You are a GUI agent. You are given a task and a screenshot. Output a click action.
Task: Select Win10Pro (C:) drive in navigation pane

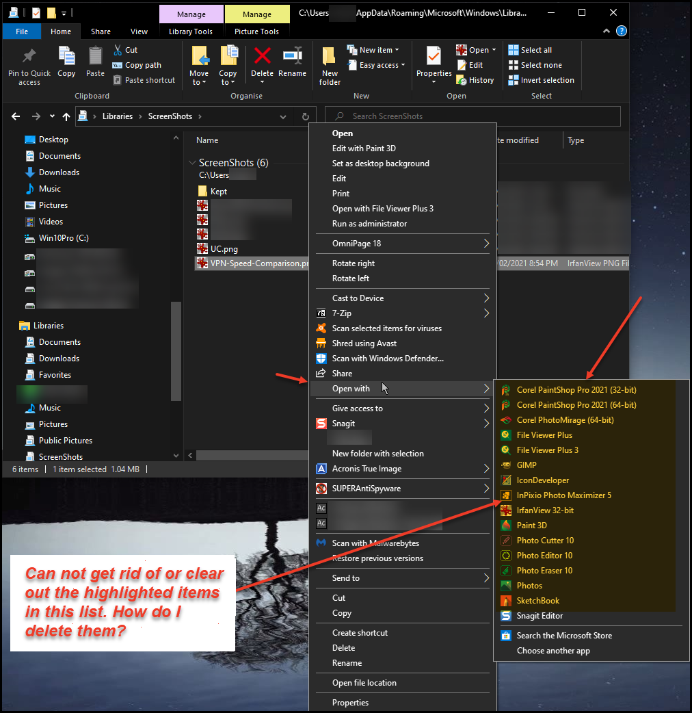point(63,238)
